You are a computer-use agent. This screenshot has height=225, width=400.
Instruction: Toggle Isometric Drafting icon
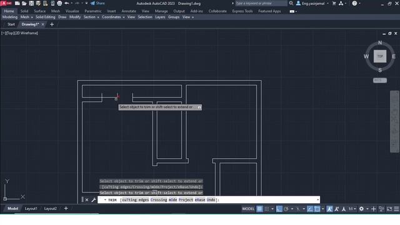coord(298,209)
